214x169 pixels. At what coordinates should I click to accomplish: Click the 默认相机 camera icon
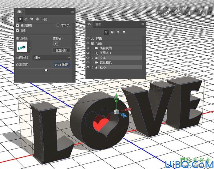click(x=96, y=62)
